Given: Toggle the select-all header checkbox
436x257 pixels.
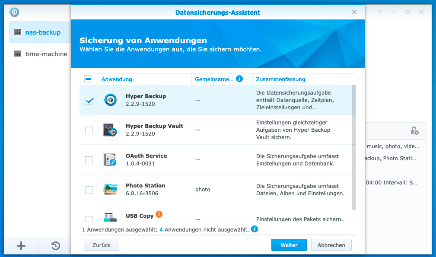Looking at the screenshot, I should click(88, 79).
